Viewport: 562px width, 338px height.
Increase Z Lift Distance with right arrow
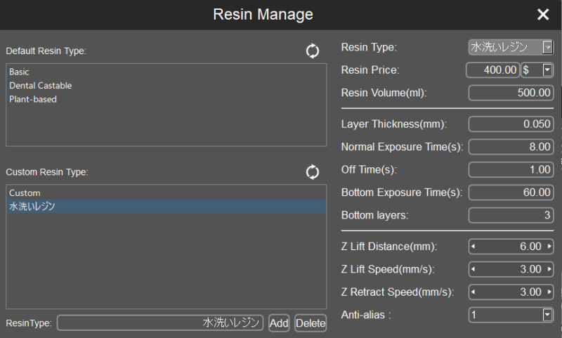[549, 246]
